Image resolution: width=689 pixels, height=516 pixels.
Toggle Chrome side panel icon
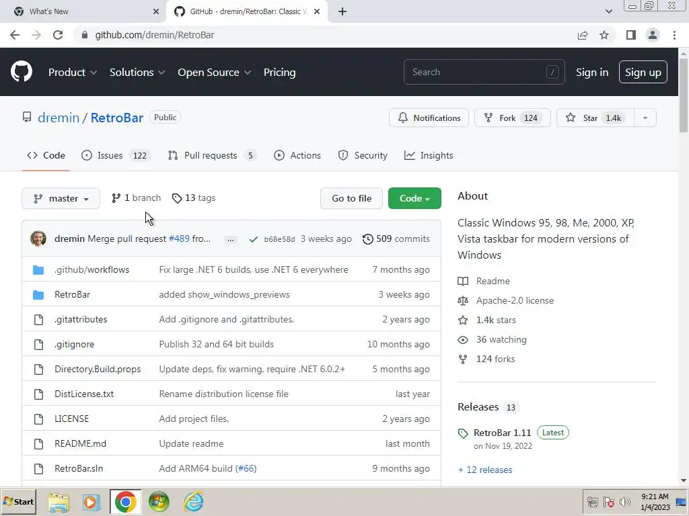(631, 35)
